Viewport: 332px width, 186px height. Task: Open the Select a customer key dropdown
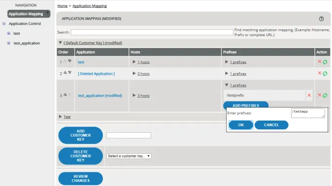(x=129, y=156)
